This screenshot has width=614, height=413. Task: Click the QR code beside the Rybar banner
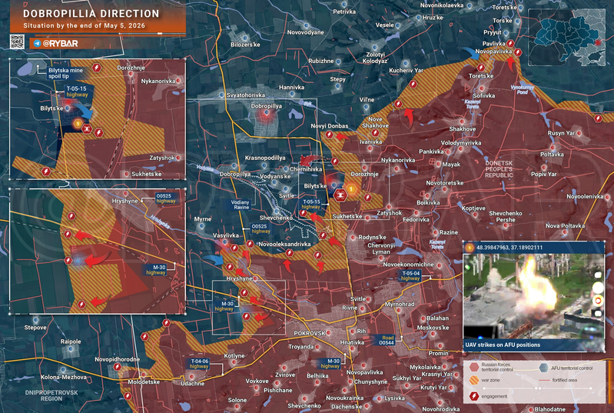click(x=17, y=42)
